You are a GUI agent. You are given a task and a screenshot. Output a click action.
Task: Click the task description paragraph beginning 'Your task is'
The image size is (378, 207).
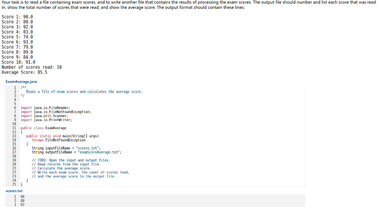point(189,5)
